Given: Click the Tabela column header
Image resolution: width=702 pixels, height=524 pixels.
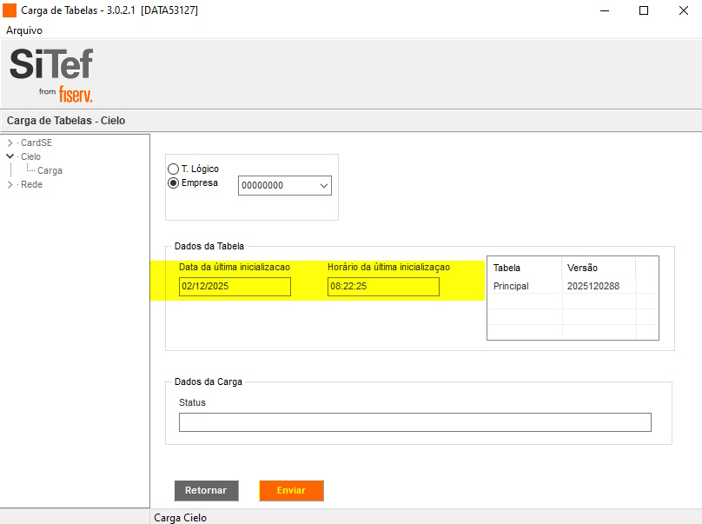Looking at the screenshot, I should click(524, 268).
